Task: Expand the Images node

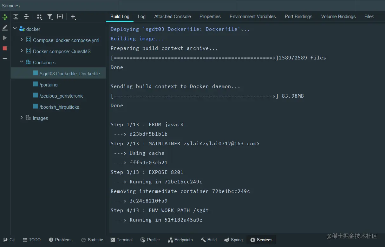Action: (22, 118)
